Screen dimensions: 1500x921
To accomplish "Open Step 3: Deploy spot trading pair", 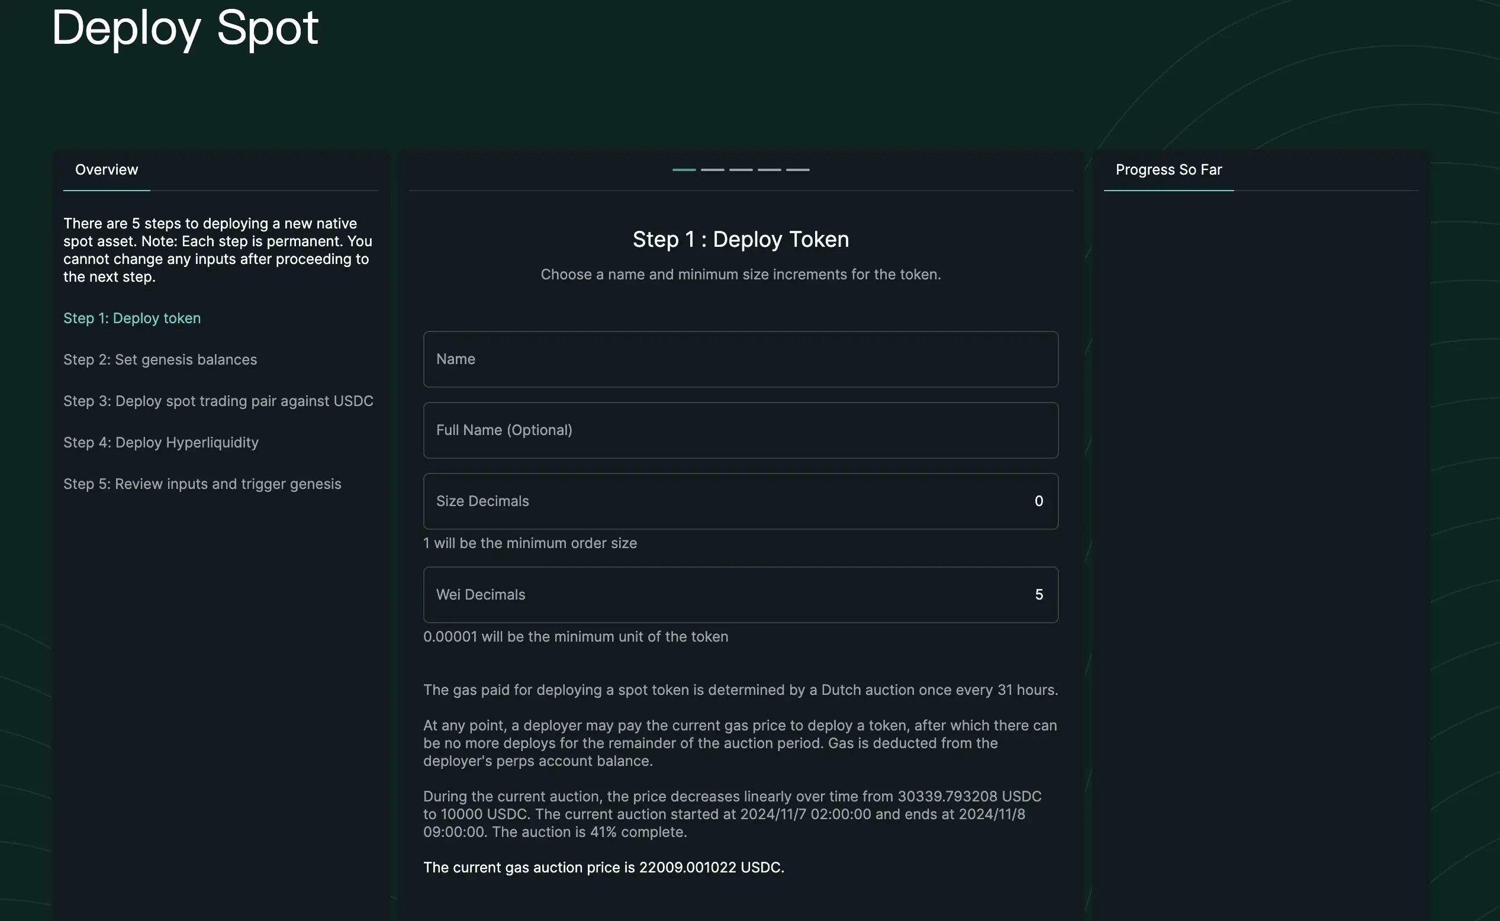I will (x=218, y=401).
